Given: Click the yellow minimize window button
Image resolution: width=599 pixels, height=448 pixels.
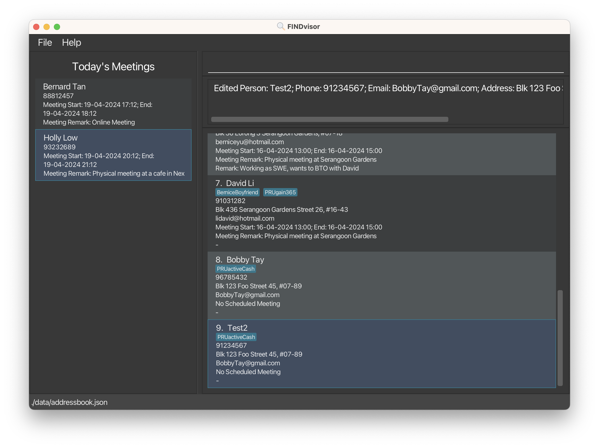Looking at the screenshot, I should tap(47, 27).
